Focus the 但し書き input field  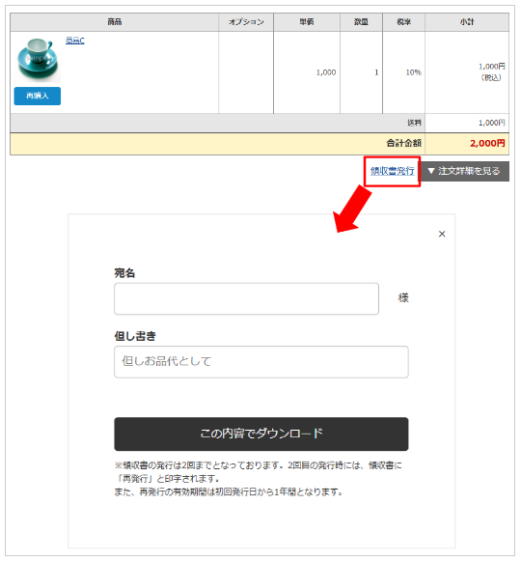[261, 362]
